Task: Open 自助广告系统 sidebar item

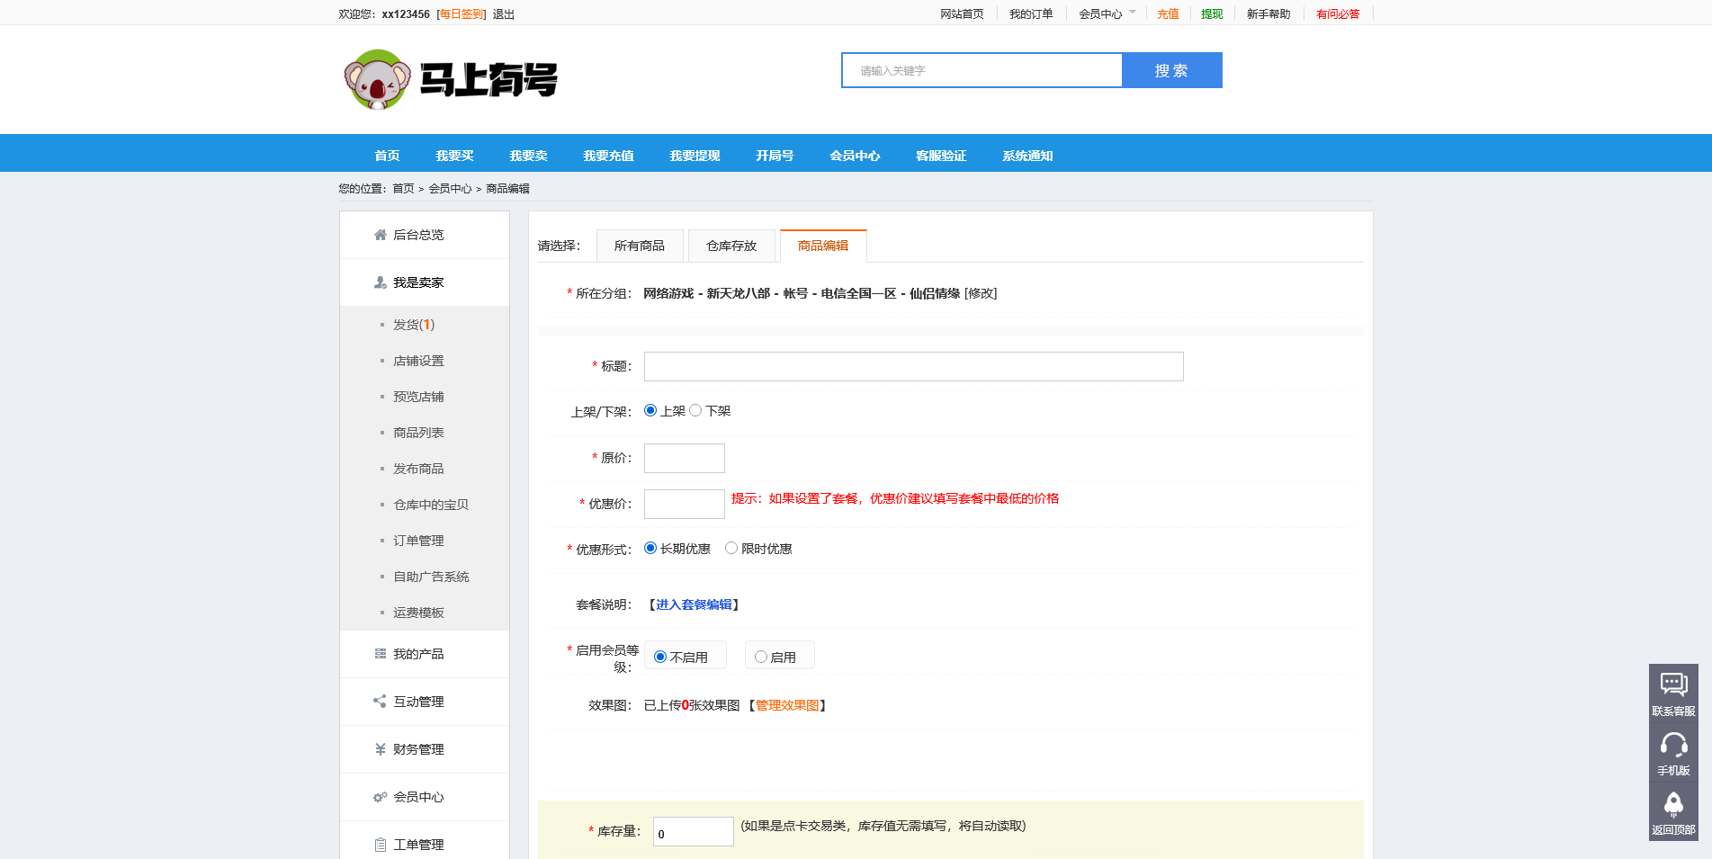Action: [x=431, y=577]
